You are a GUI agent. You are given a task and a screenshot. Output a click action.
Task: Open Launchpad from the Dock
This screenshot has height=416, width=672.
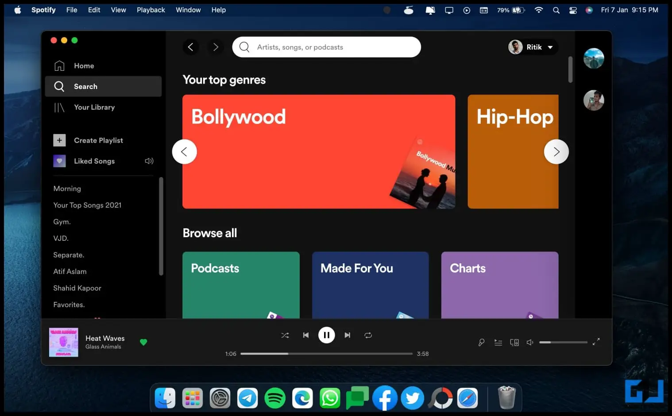(193, 398)
